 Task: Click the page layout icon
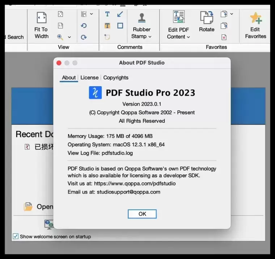[84, 14]
